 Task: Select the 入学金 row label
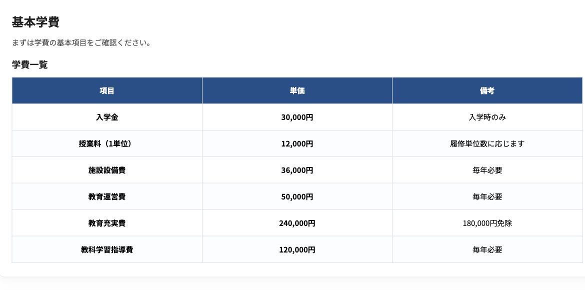(x=107, y=117)
